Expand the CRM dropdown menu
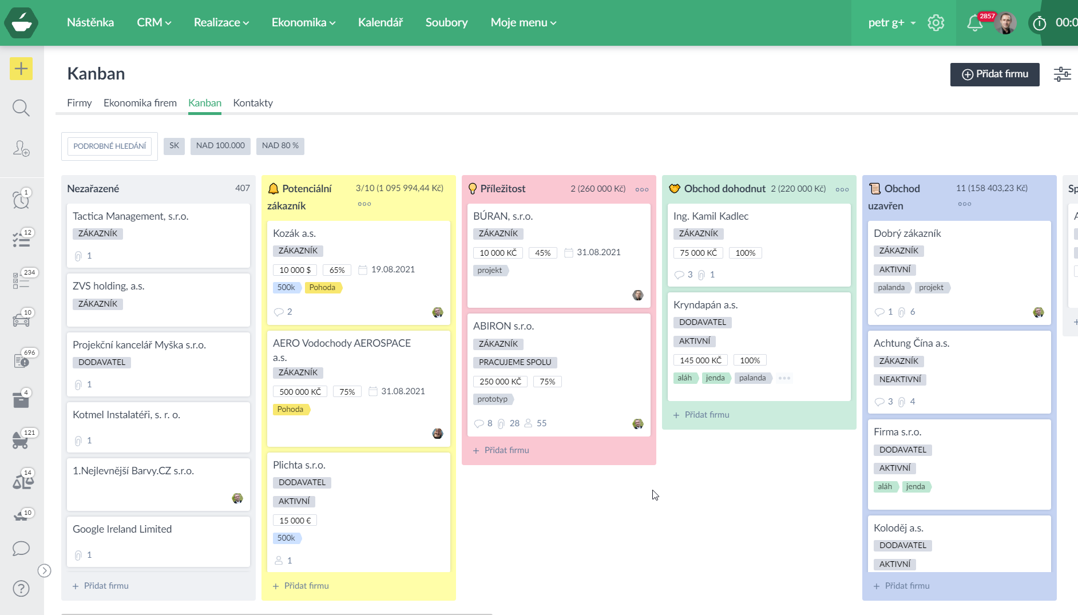Screen dimensions: 1078x615 [x=153, y=23]
